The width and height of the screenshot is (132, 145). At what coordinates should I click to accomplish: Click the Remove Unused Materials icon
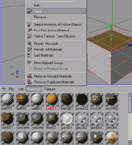tap(30, 76)
